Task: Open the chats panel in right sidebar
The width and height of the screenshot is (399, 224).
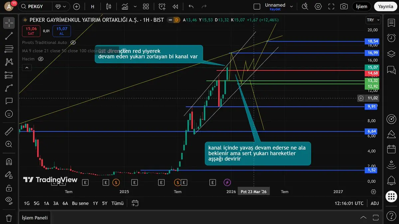Action: [x=391, y=70]
